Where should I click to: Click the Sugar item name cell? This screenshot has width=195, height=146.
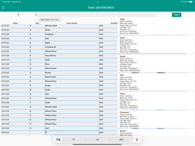(72, 86)
